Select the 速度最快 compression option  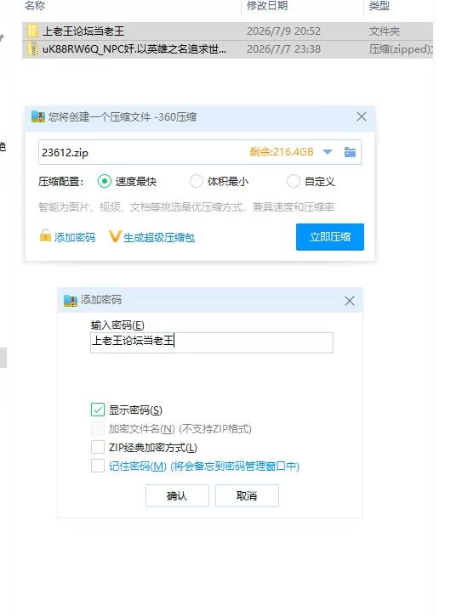(x=105, y=181)
